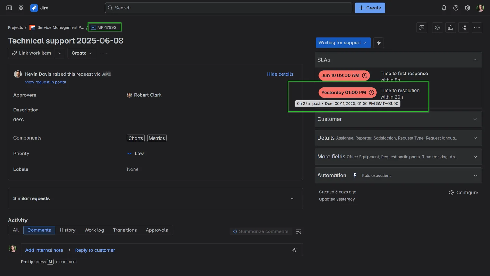Click the Jun 10 09:00 AM SLA badge
This screenshot has height=276, width=490.
click(344, 75)
